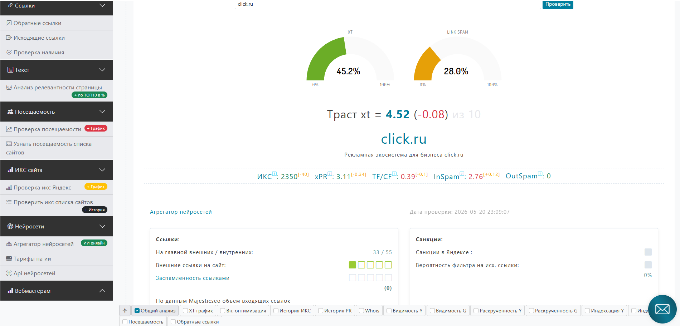Image resolution: width=680 pixels, height=326 pixels.
Task: Click the Проверка посещаемости chart icon
Action: pyautogui.click(x=9, y=129)
